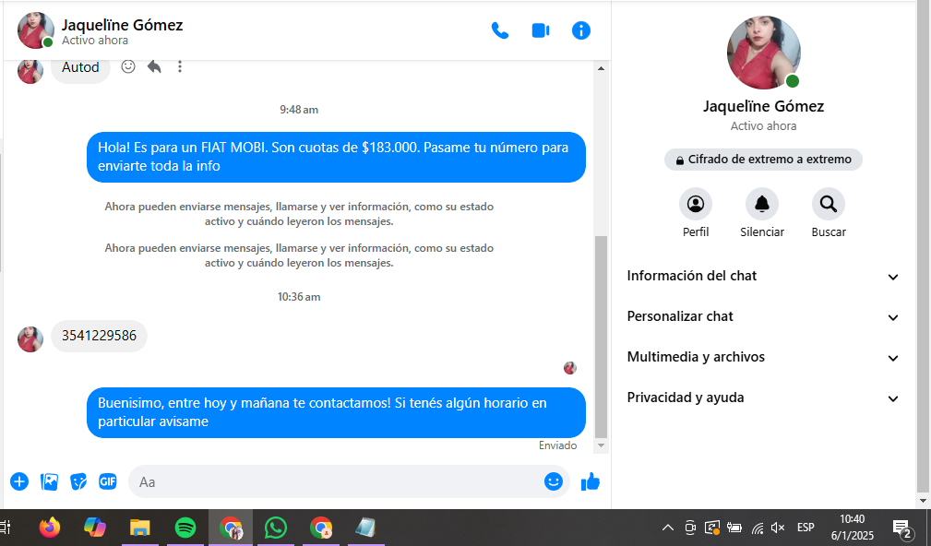
Task: Start a voice call with Jaqueline
Action: pyautogui.click(x=500, y=30)
